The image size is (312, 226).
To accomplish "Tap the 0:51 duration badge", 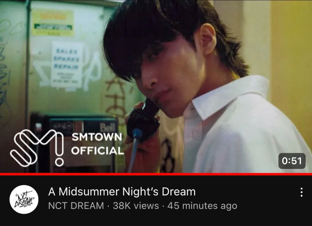I will click(x=292, y=161).
